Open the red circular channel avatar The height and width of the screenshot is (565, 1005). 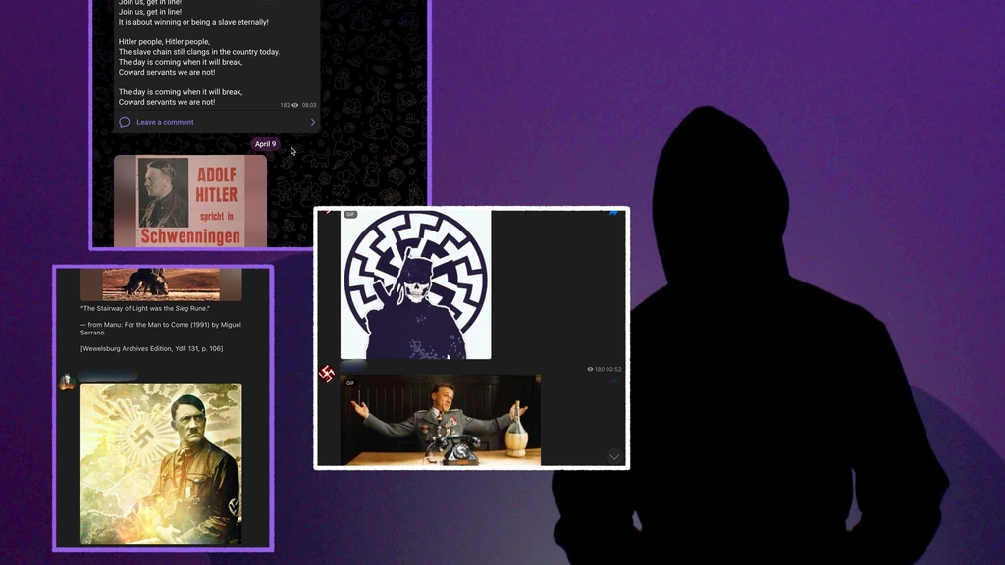(x=327, y=373)
